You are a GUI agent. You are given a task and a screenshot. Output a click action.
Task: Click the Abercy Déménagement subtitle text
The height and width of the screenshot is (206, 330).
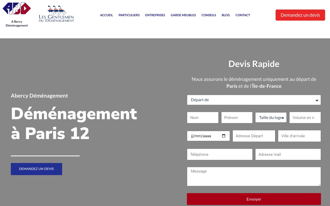pos(39,96)
